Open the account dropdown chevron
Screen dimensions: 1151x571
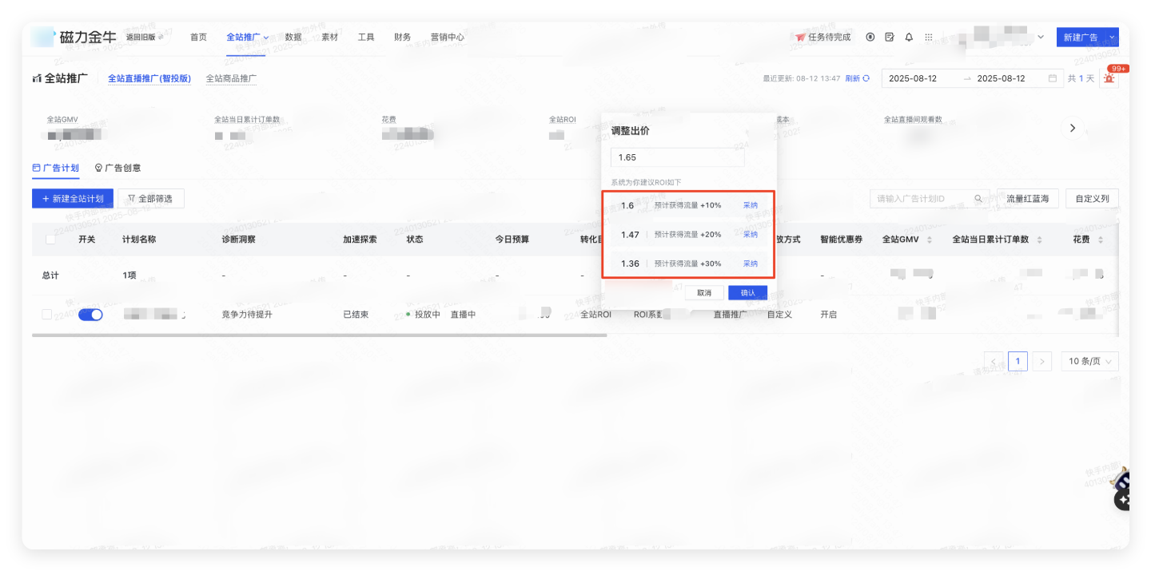point(1041,38)
